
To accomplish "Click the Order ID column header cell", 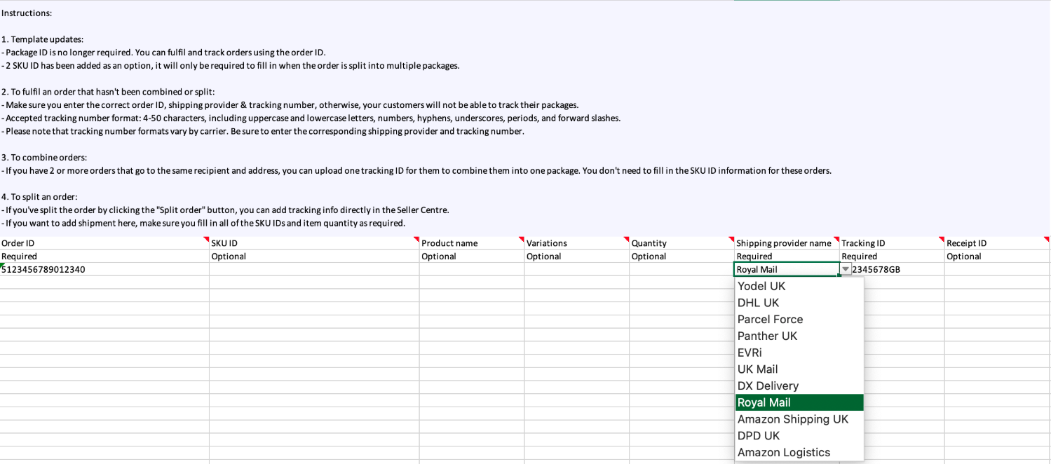I will pyautogui.click(x=104, y=243).
